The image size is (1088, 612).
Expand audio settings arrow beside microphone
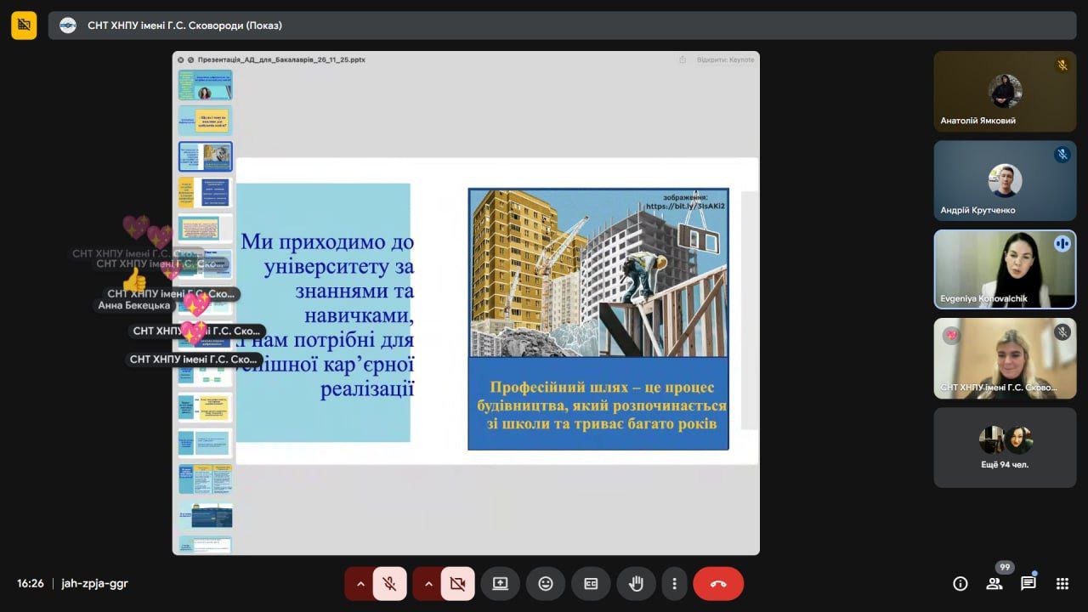point(360,584)
